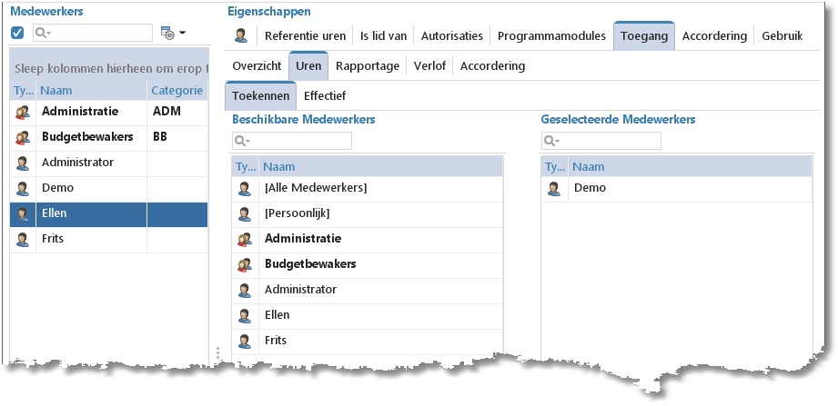Open the Gebruik tab
The width and height of the screenshot is (838, 406).
click(x=782, y=36)
